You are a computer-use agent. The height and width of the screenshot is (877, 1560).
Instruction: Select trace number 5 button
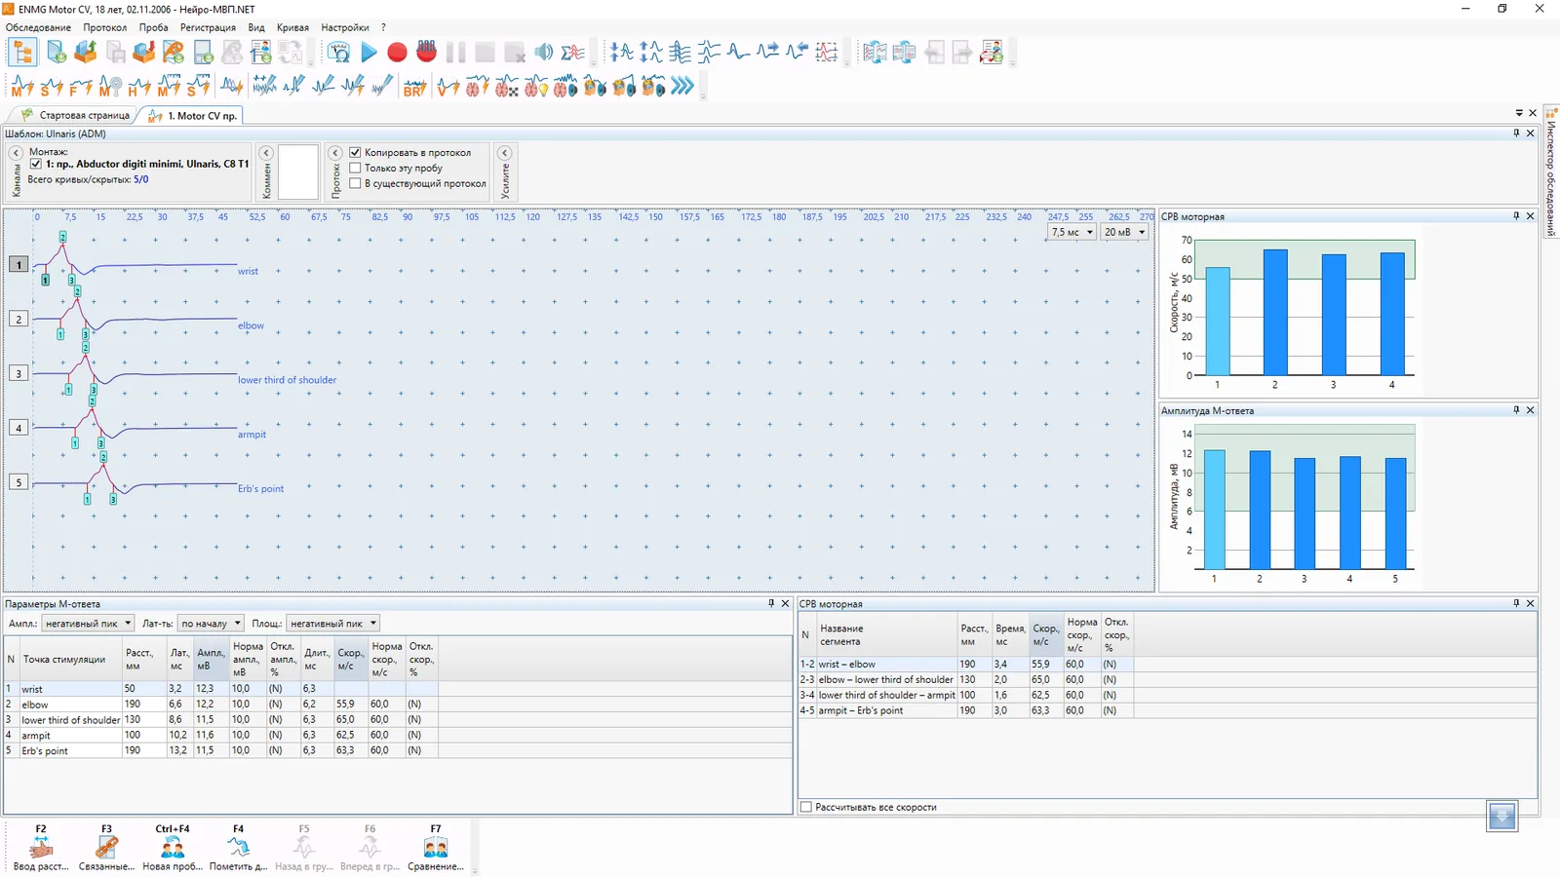[x=19, y=482]
